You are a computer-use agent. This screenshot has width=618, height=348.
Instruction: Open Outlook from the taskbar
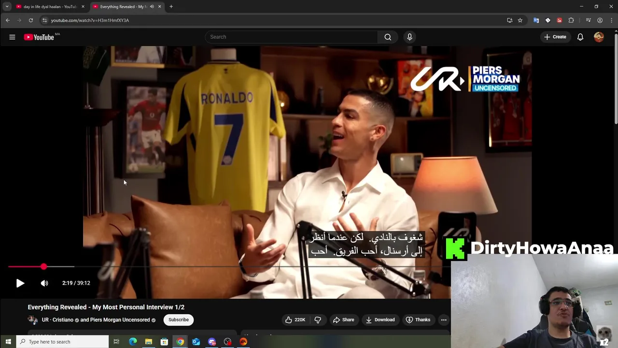point(196,342)
